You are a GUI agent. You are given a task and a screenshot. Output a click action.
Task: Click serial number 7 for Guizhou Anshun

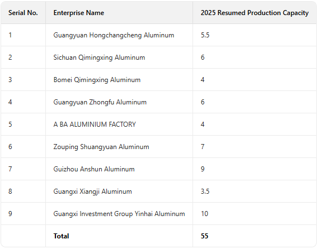[x=10, y=169]
